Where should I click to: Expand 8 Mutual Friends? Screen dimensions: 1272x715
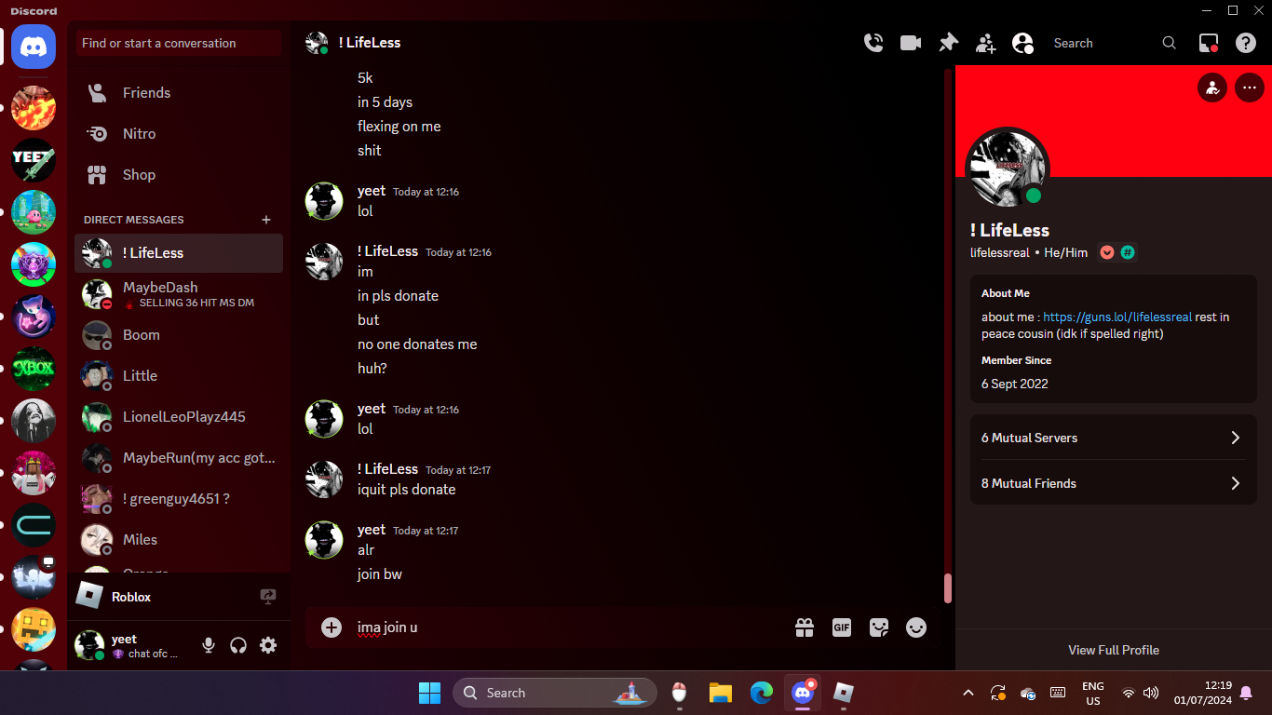pyautogui.click(x=1113, y=483)
